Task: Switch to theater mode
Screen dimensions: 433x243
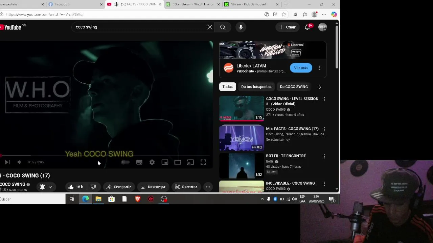Action: 178,162
